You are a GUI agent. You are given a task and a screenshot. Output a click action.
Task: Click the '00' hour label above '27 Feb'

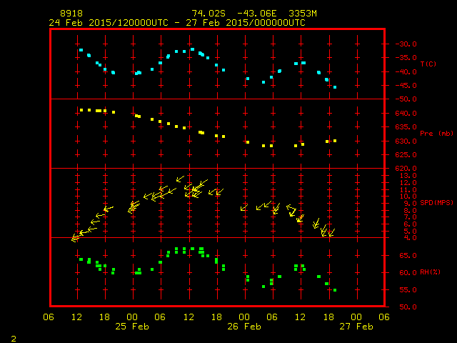[356, 317]
